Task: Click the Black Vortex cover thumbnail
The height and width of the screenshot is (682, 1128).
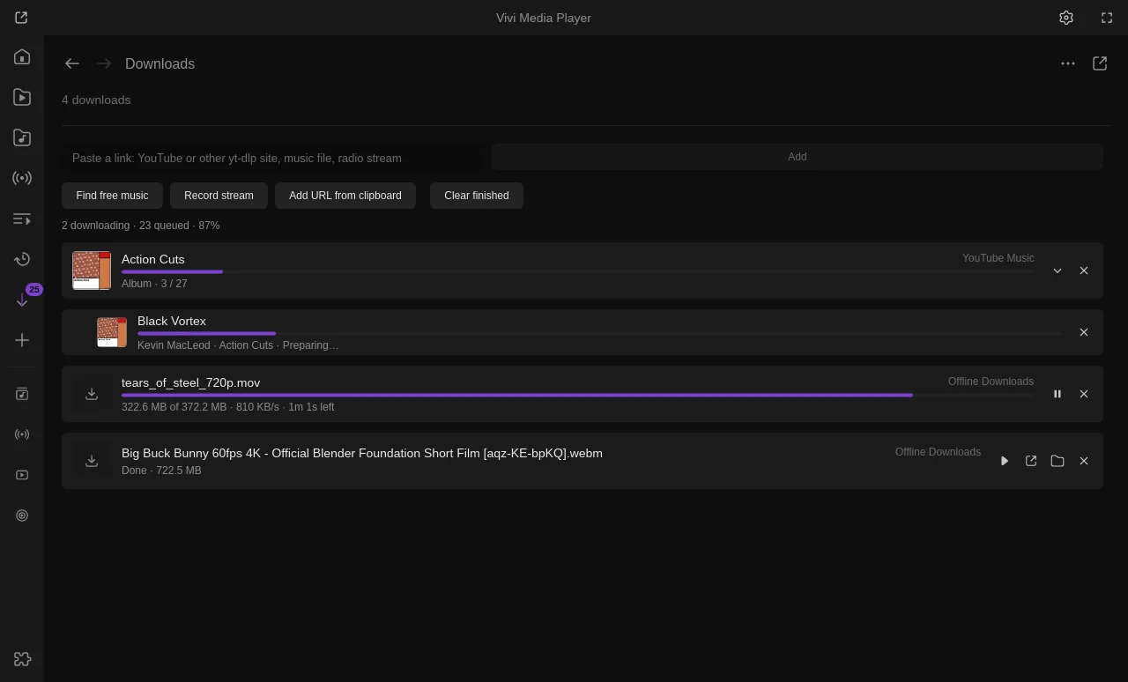Action: click(x=112, y=332)
